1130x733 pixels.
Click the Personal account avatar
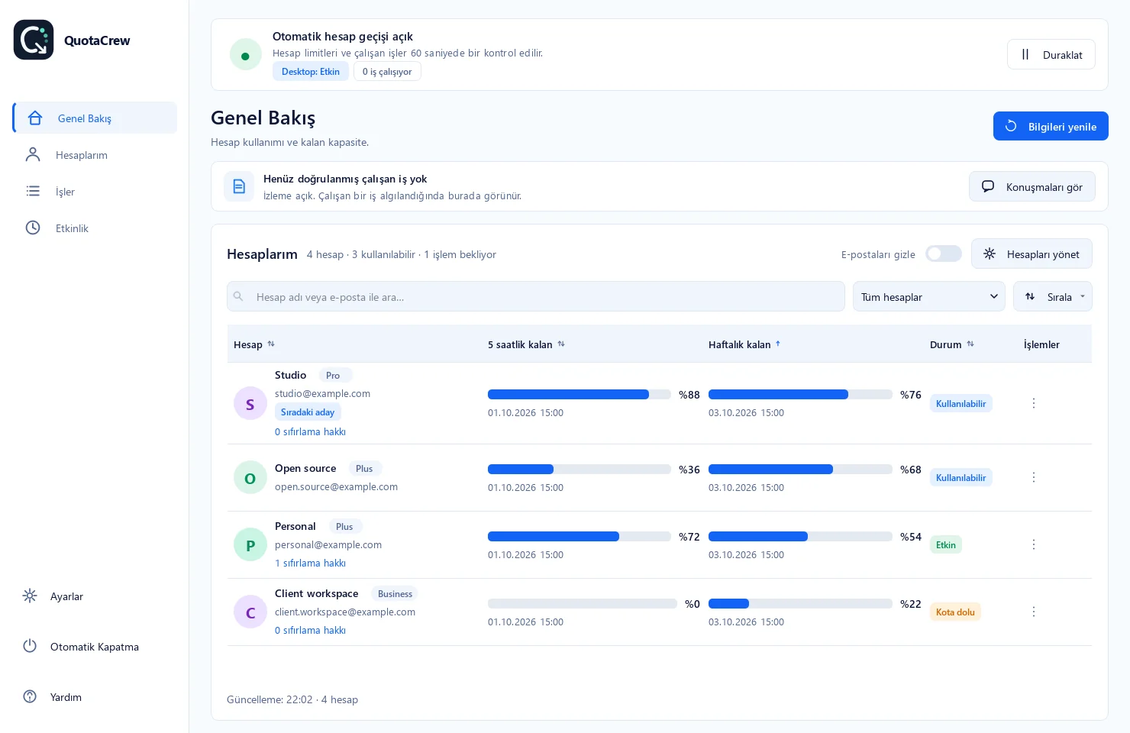(250, 545)
